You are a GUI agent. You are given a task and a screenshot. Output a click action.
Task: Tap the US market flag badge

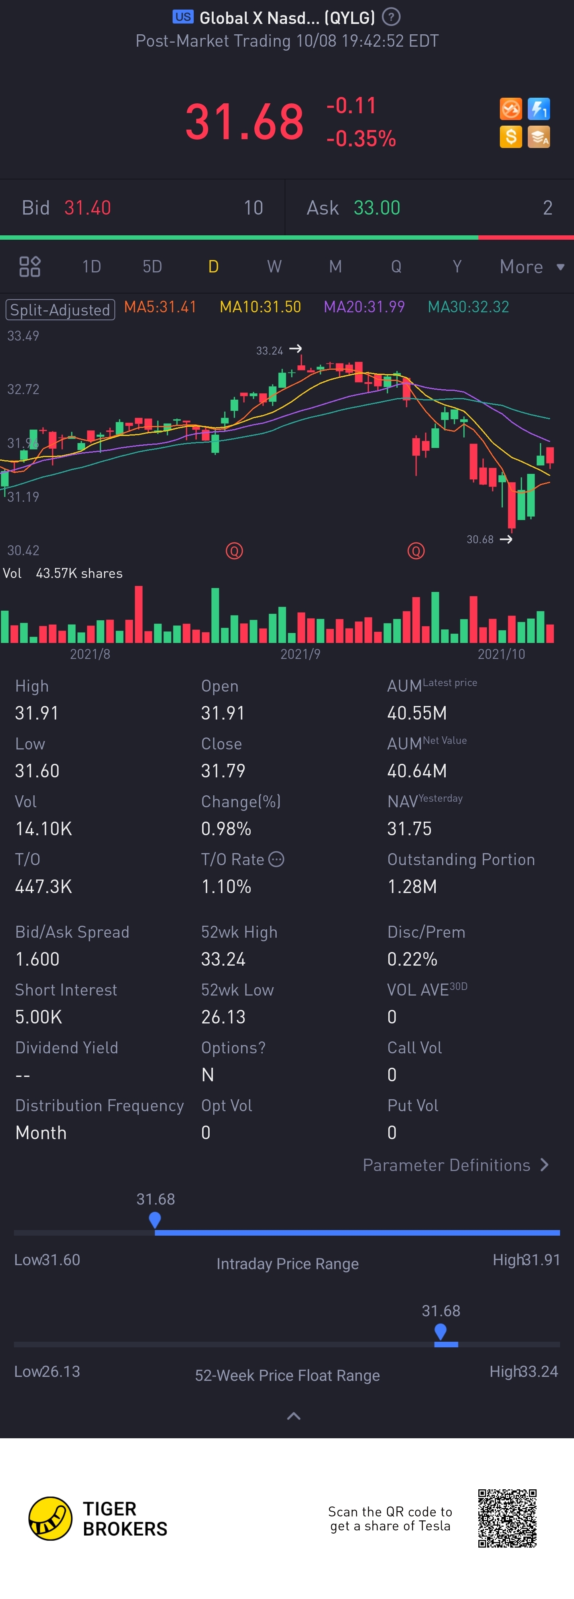(x=183, y=17)
